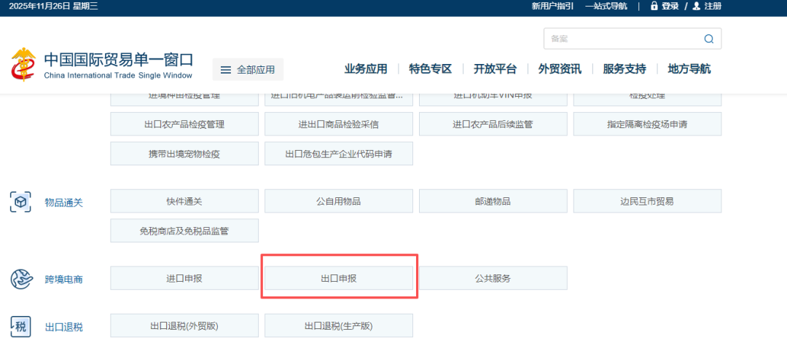Click the lock icon beside 登录
The height and width of the screenshot is (348, 787).
(654, 7)
